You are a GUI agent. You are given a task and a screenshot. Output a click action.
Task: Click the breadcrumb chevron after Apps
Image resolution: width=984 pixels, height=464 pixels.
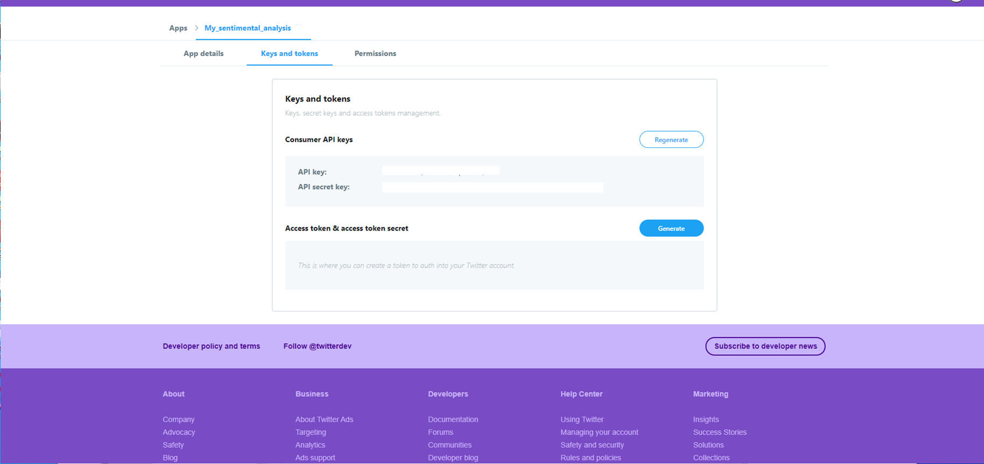point(196,28)
